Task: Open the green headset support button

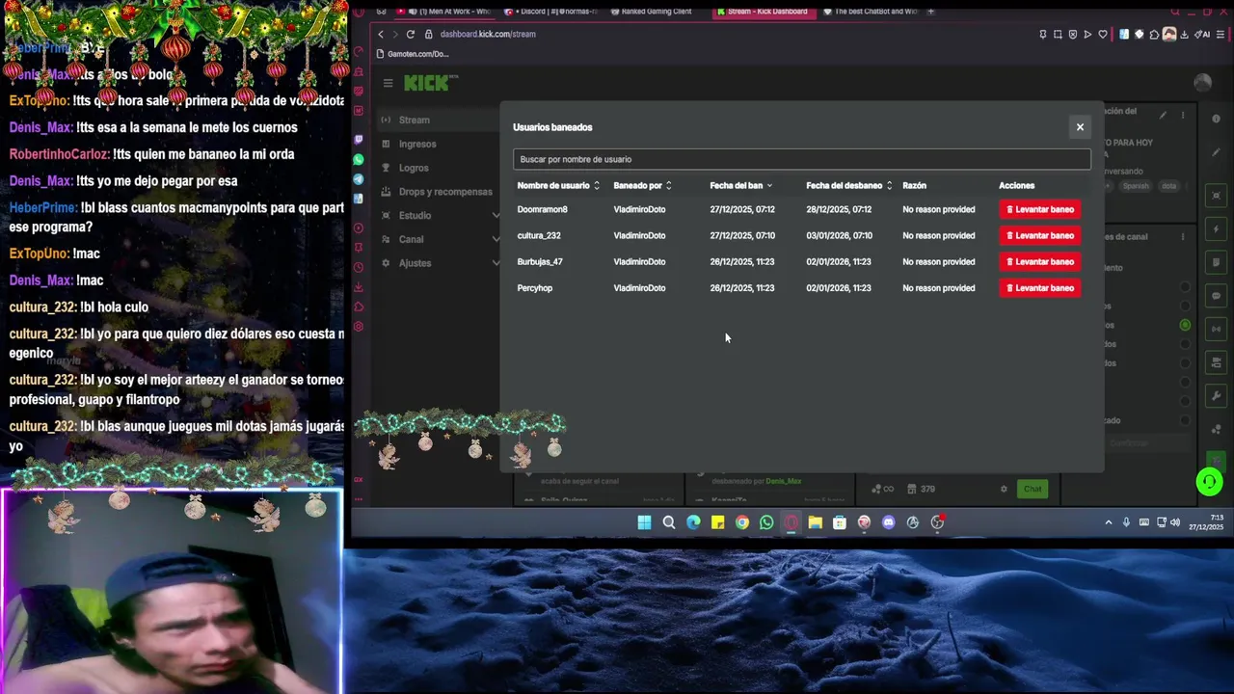Action: pos(1209,481)
